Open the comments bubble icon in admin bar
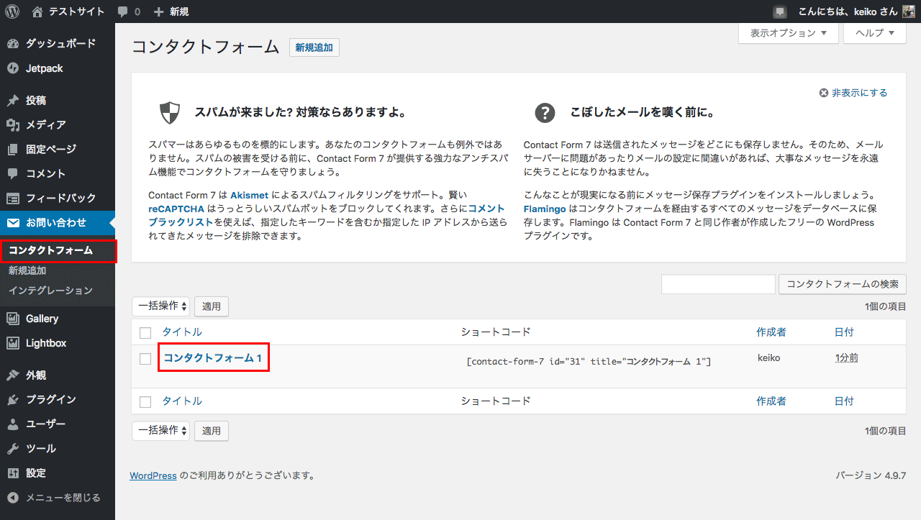 click(x=123, y=12)
